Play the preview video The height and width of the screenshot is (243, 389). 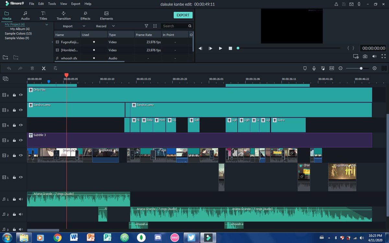220,48
